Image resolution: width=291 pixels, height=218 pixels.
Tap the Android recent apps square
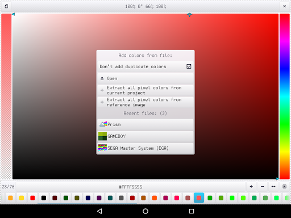click(192, 211)
